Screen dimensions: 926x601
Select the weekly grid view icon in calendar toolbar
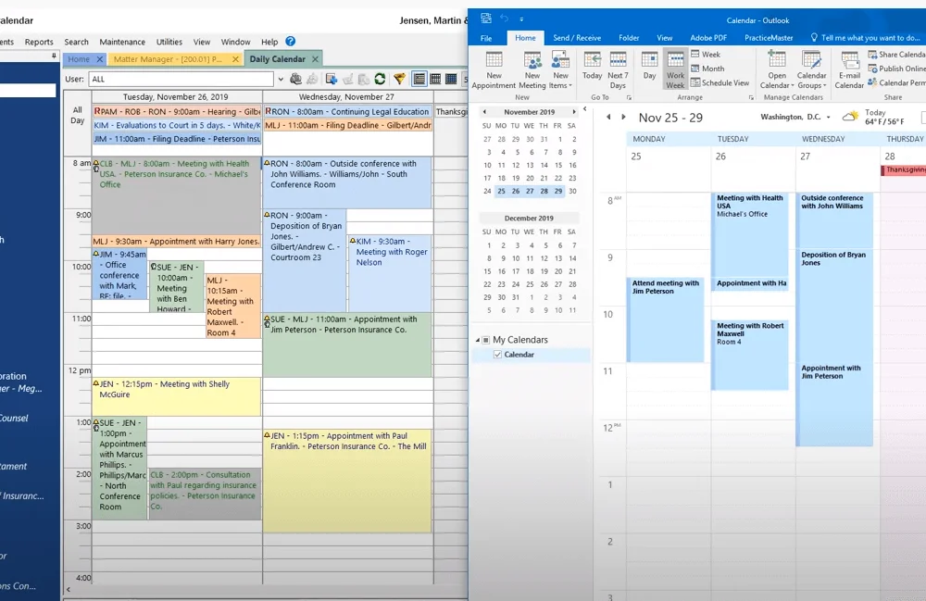pos(435,79)
